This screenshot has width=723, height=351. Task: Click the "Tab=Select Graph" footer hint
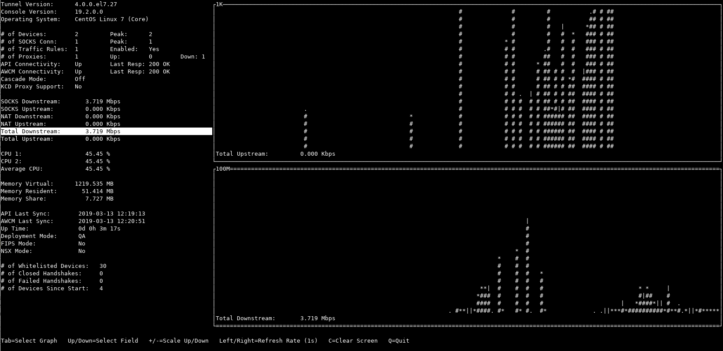29,341
